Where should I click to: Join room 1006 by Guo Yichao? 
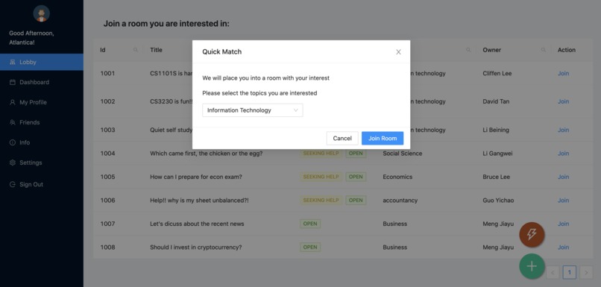[x=563, y=201]
